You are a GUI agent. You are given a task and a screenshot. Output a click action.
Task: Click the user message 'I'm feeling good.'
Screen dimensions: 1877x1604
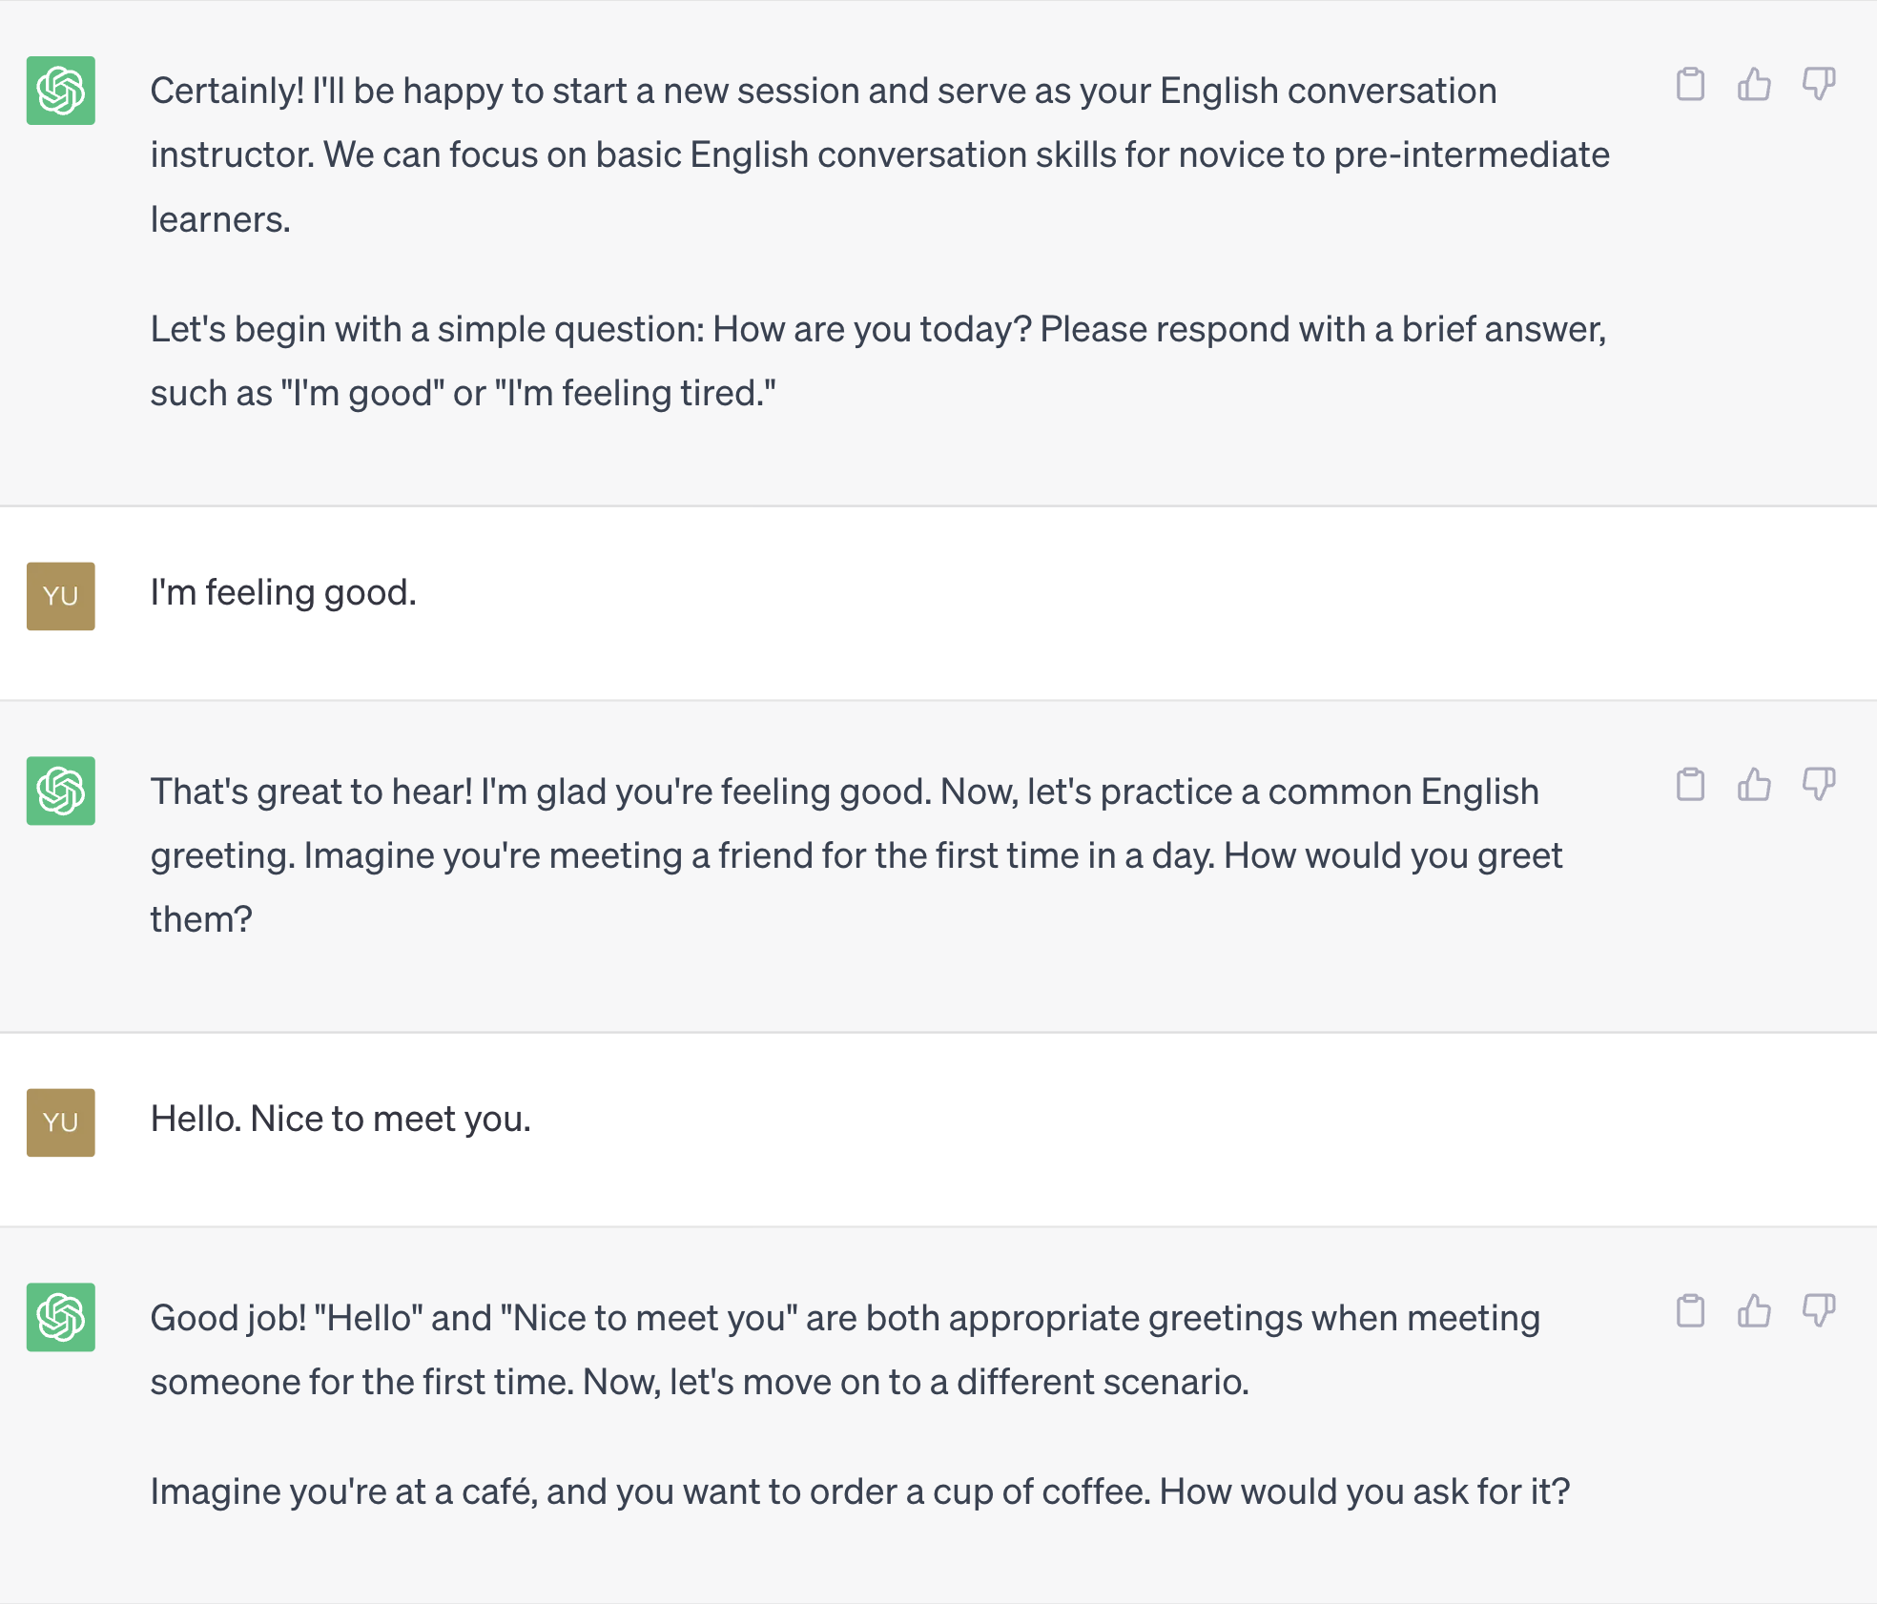point(283,593)
